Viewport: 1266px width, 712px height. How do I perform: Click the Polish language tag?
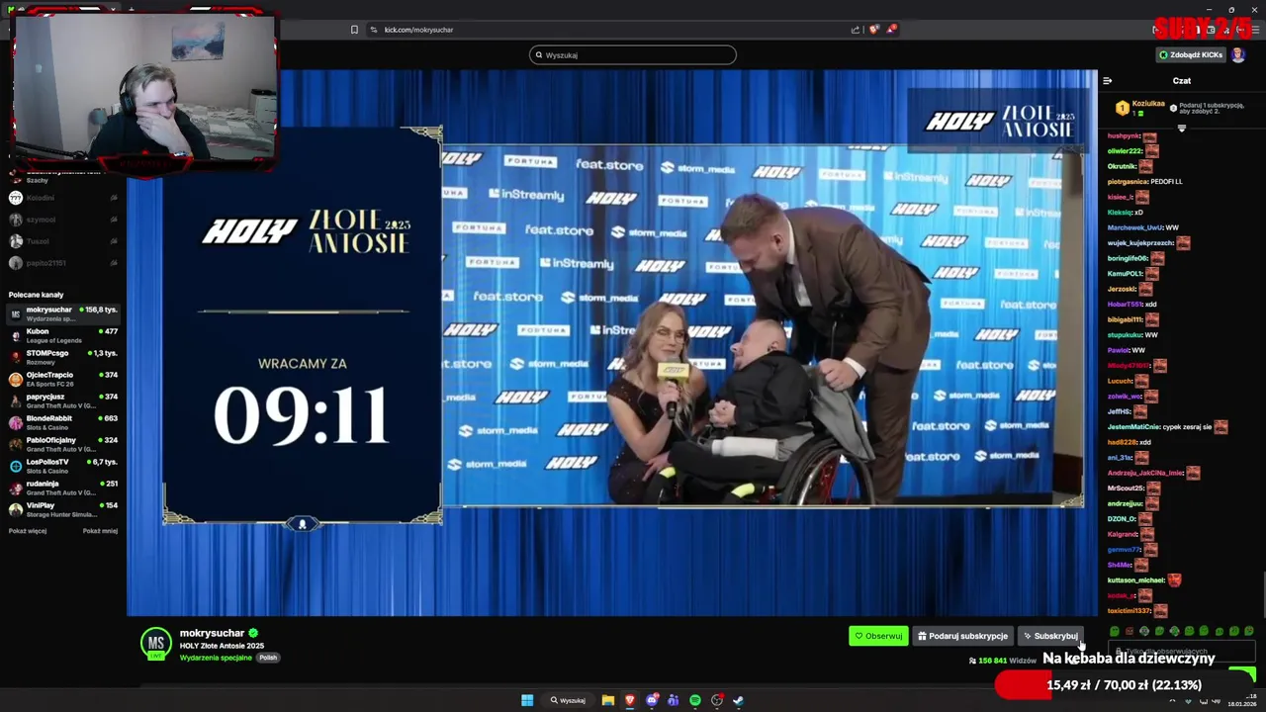click(268, 658)
